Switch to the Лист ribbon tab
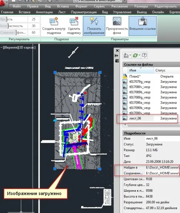 tap(62, 12)
